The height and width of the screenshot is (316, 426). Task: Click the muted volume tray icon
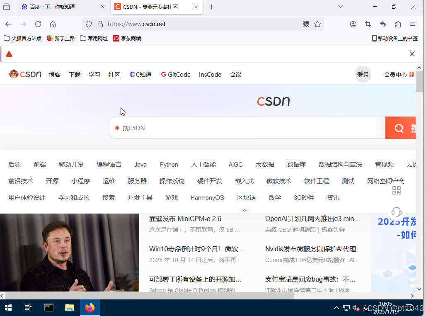coord(356,308)
